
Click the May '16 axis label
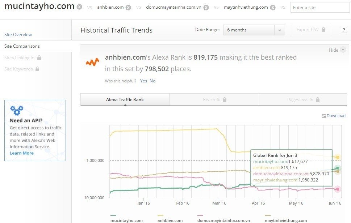click(296, 203)
